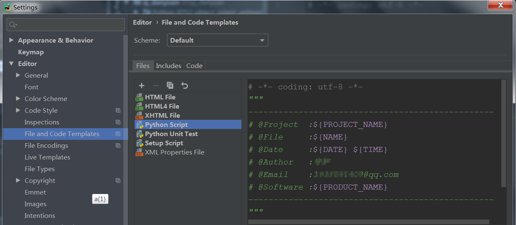Click the search magnifier icon in settings
The height and width of the screenshot is (225, 516).
(x=13, y=25)
